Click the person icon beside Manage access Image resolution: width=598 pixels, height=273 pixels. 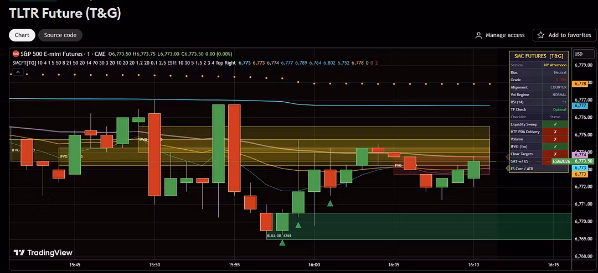coord(478,35)
